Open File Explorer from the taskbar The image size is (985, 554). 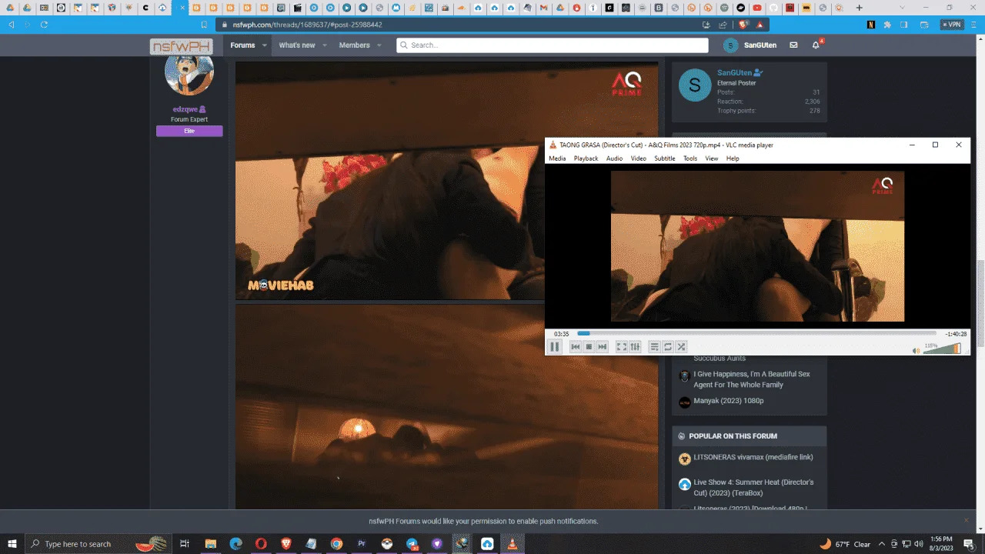[210, 544]
